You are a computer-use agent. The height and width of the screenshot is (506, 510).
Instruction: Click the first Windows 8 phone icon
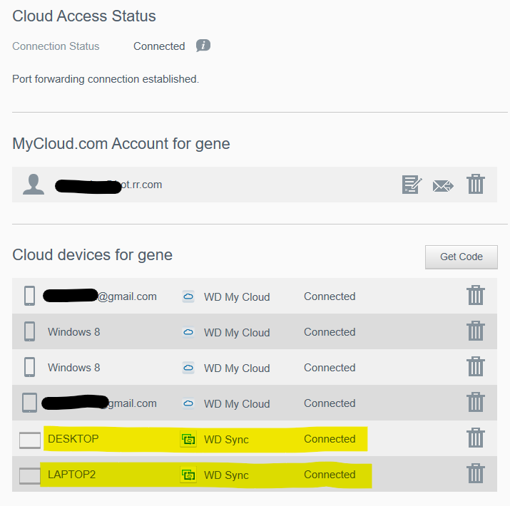point(29,331)
